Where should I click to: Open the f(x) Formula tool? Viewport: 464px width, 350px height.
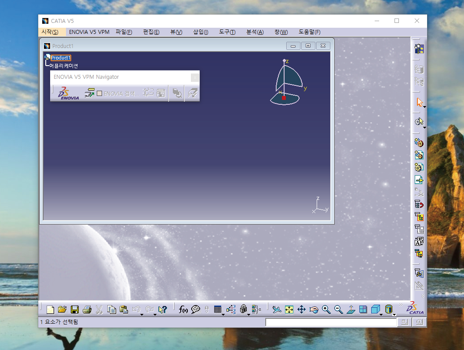183,310
